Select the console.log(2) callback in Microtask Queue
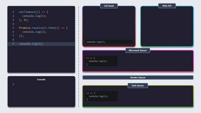201x113 pixels. (x=101, y=61)
